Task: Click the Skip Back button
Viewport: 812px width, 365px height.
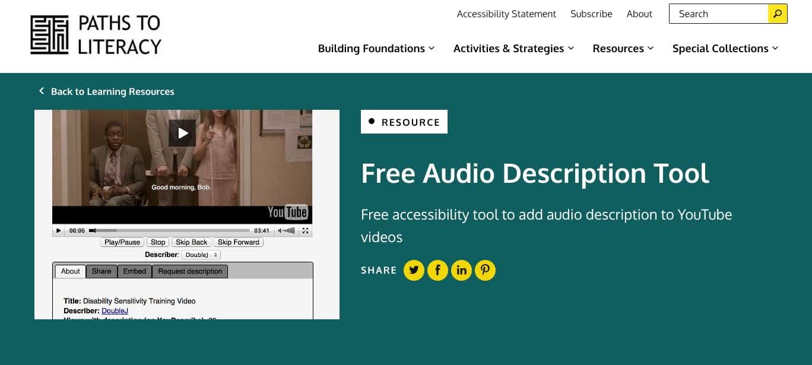Action: click(x=192, y=242)
